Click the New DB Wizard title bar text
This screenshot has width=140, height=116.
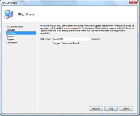pyautogui.click(x=9, y=3)
